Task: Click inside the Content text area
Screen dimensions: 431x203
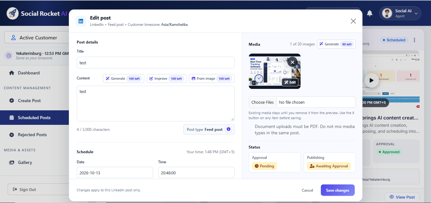Action: [155, 103]
